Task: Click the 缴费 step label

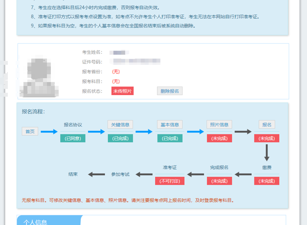Action: pos(267,168)
